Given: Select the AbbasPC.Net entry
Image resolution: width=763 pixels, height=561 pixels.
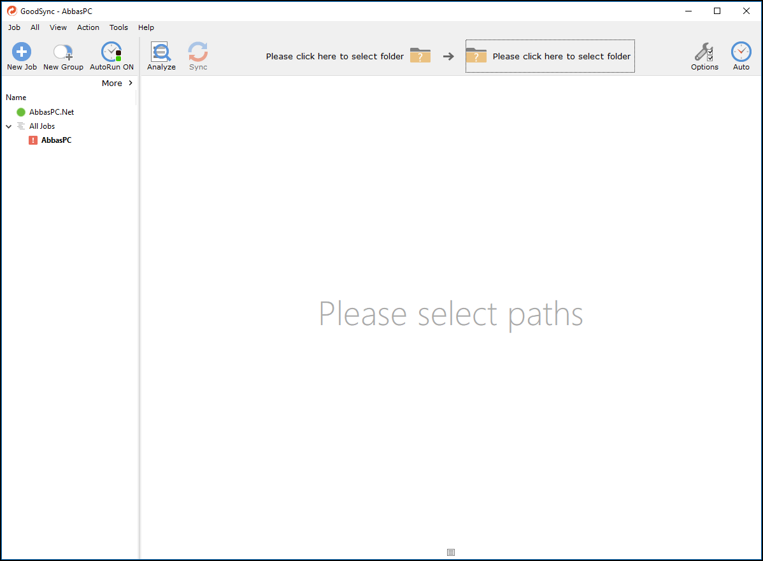Looking at the screenshot, I should (52, 112).
